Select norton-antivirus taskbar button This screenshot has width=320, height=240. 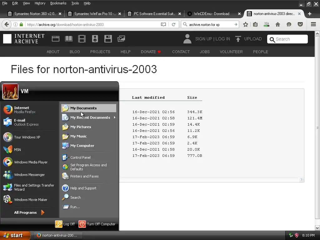tap(58, 235)
